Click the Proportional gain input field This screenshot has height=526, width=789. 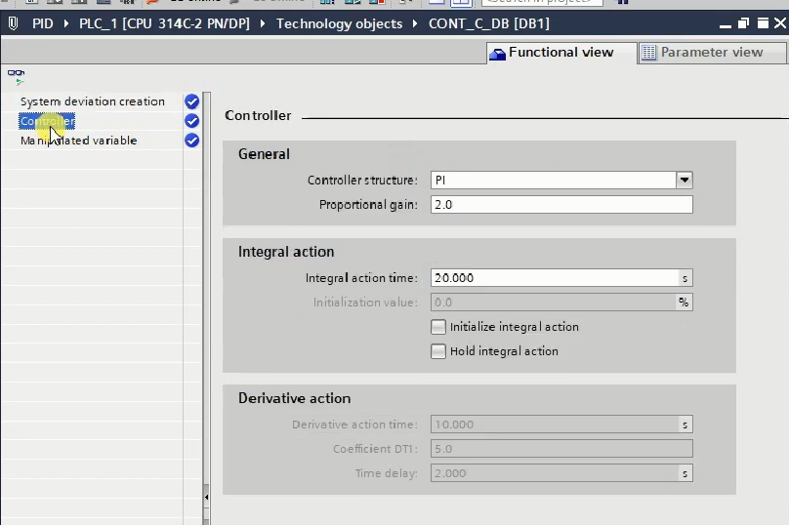coord(561,205)
